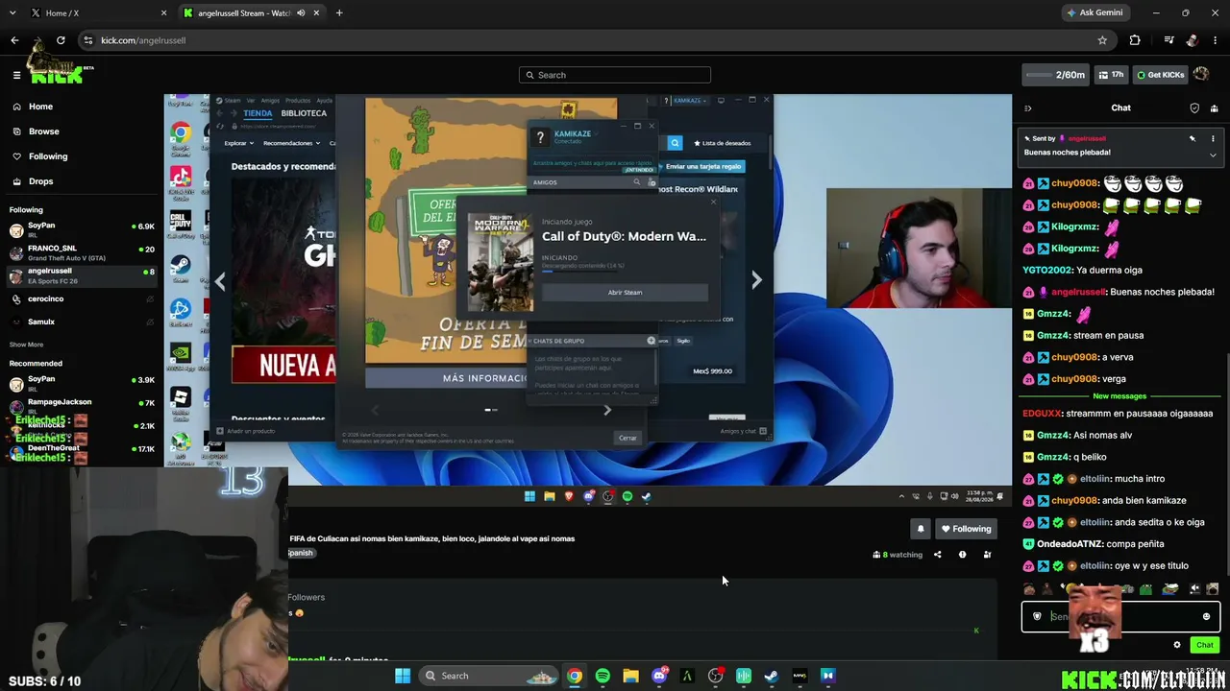Unpin the pinned chat message
1230x691 pixels.
click(1193, 138)
